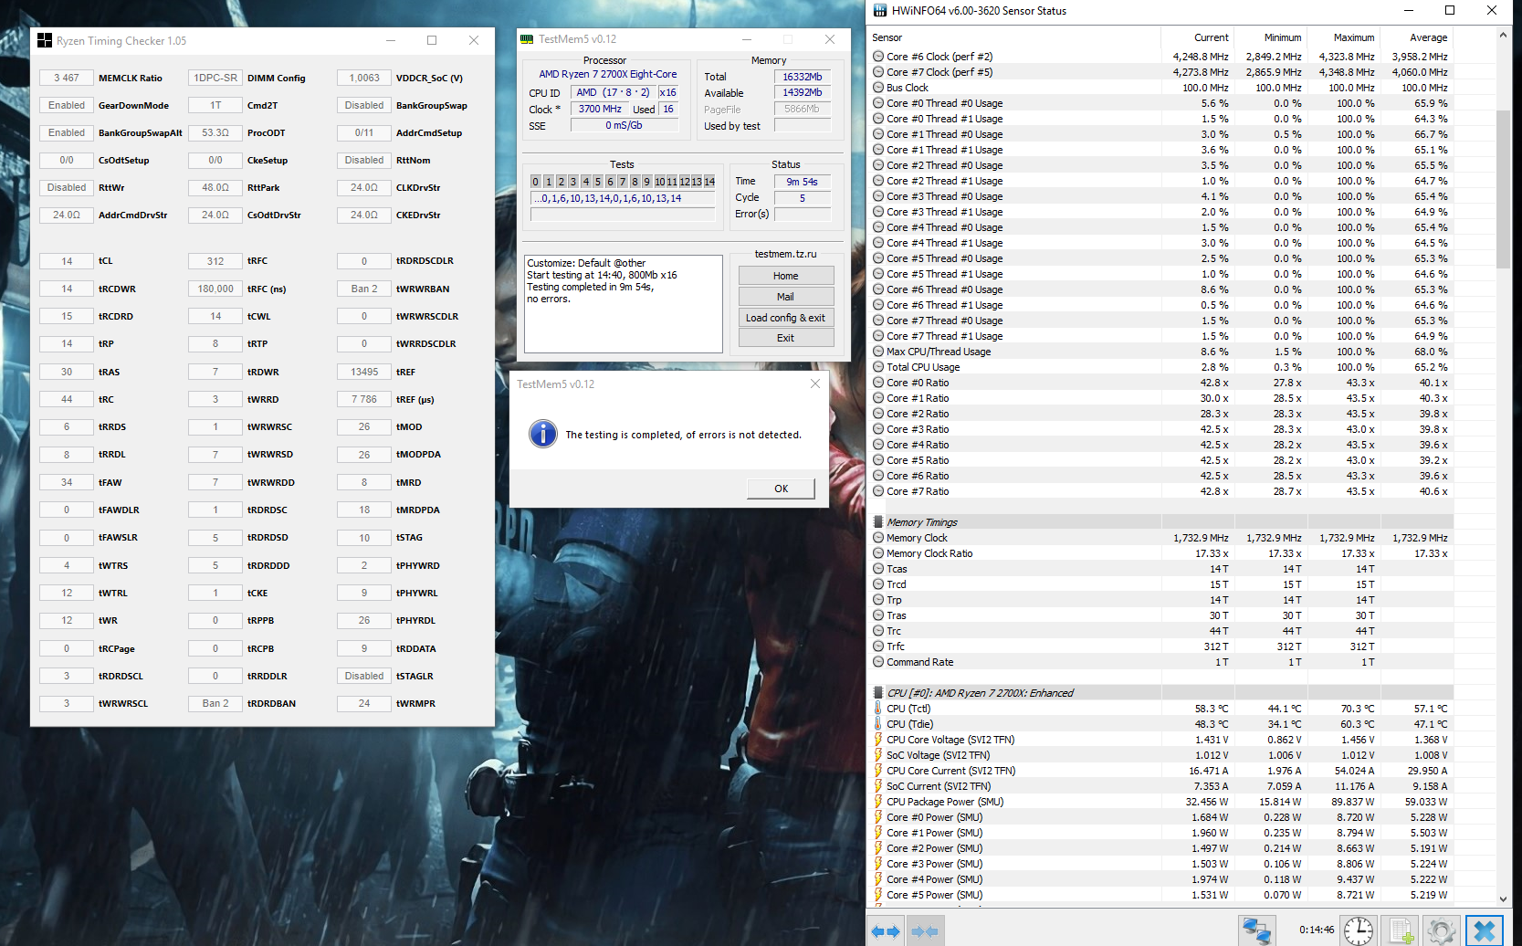Click the Maximum column header
1522x946 pixels.
pos(1343,37)
